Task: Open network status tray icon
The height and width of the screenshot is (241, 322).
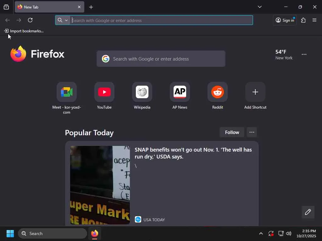Action: tap(281, 233)
